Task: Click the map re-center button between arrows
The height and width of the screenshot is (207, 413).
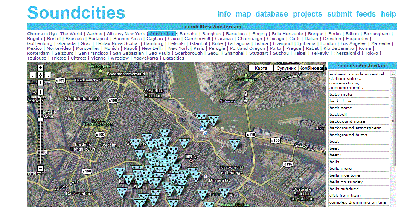Action: [x=40, y=75]
